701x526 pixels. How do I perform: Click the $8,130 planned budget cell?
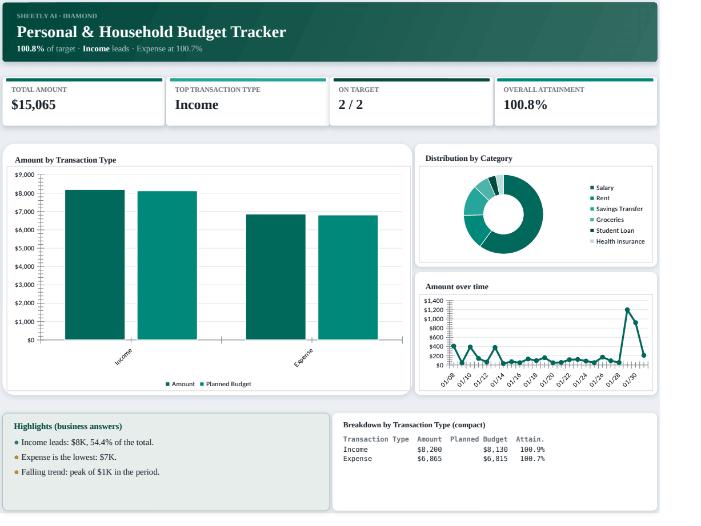495,450
